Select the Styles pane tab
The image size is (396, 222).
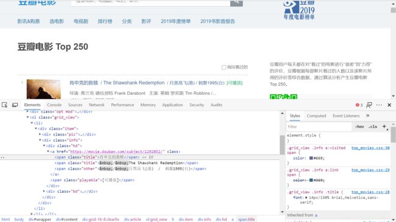[x=295, y=116]
